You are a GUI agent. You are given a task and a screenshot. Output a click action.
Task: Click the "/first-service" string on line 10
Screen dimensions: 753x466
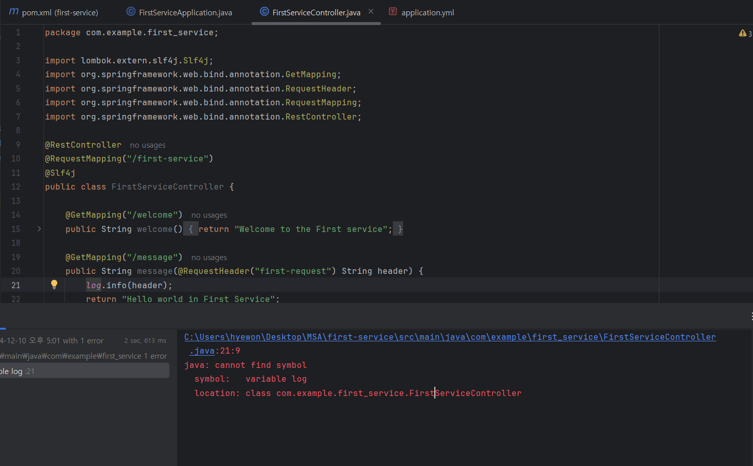click(x=168, y=159)
